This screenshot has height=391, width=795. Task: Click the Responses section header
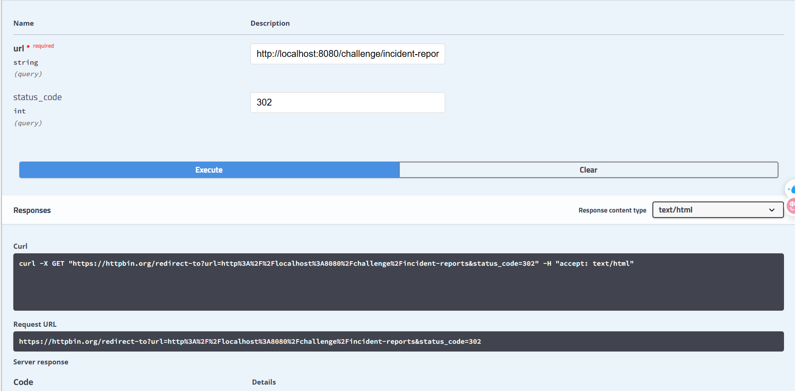pos(32,210)
